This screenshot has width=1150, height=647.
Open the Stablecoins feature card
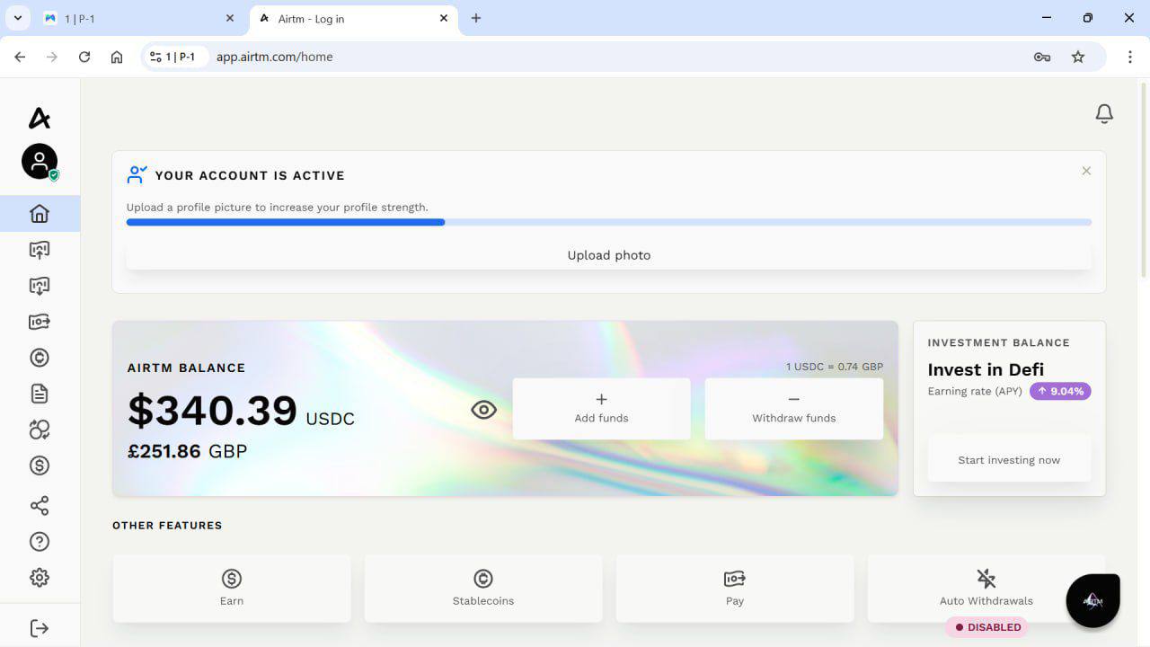(x=483, y=588)
